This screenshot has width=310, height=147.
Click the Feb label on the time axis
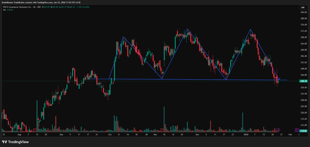coord(290,135)
